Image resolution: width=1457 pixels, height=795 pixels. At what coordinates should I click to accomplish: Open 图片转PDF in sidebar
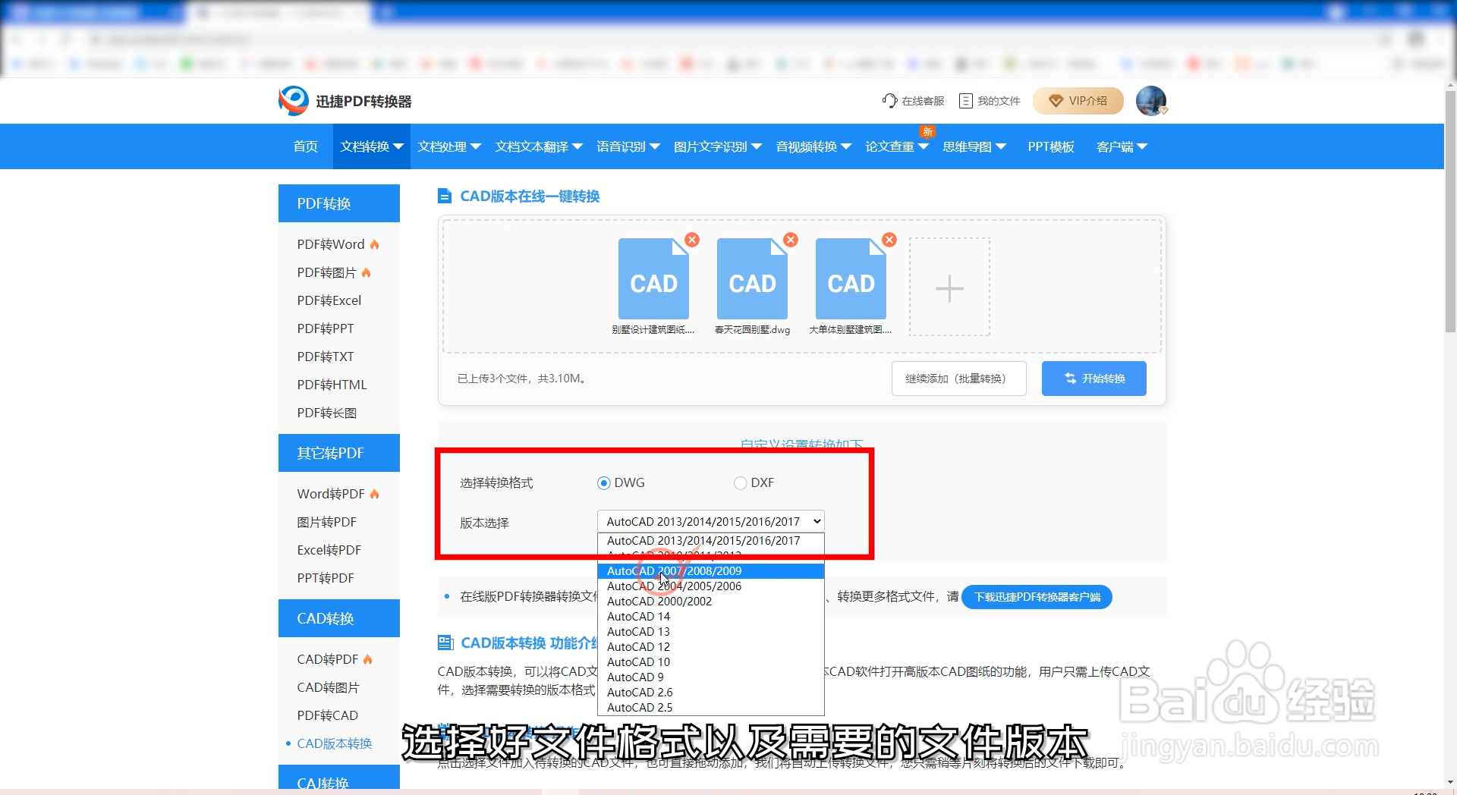(x=327, y=522)
